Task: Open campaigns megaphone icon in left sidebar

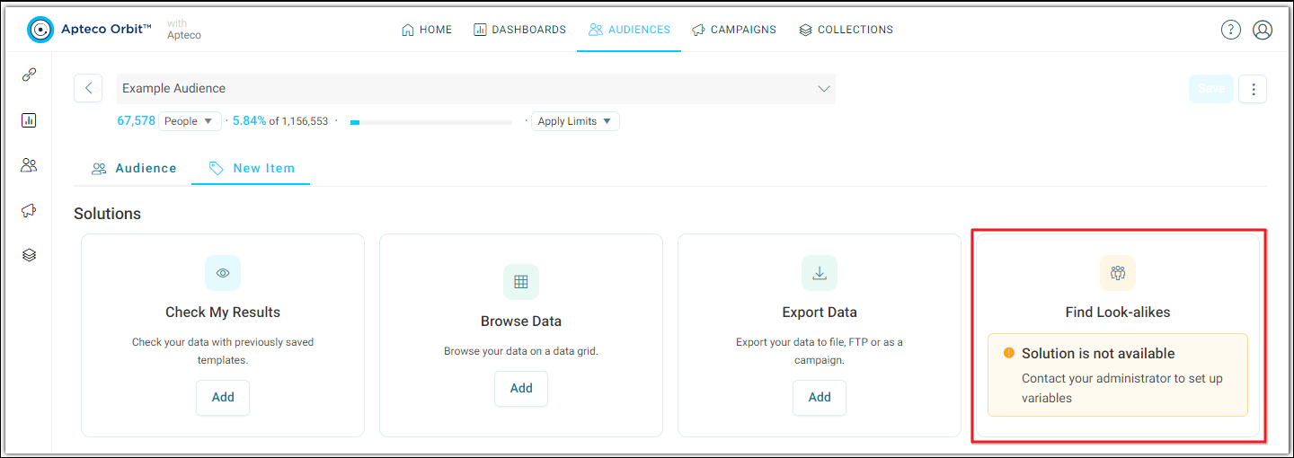Action: [x=29, y=210]
